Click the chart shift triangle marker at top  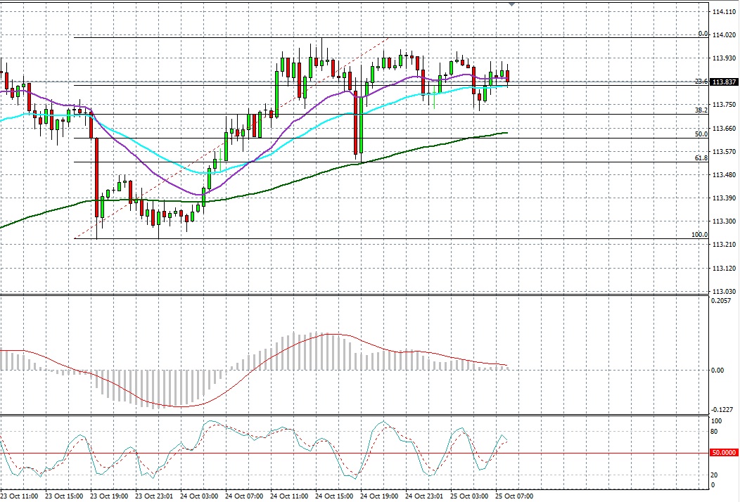pos(512,4)
